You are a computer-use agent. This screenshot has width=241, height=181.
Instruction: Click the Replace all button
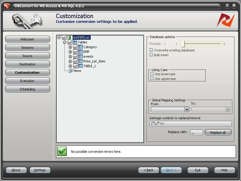click(218, 133)
